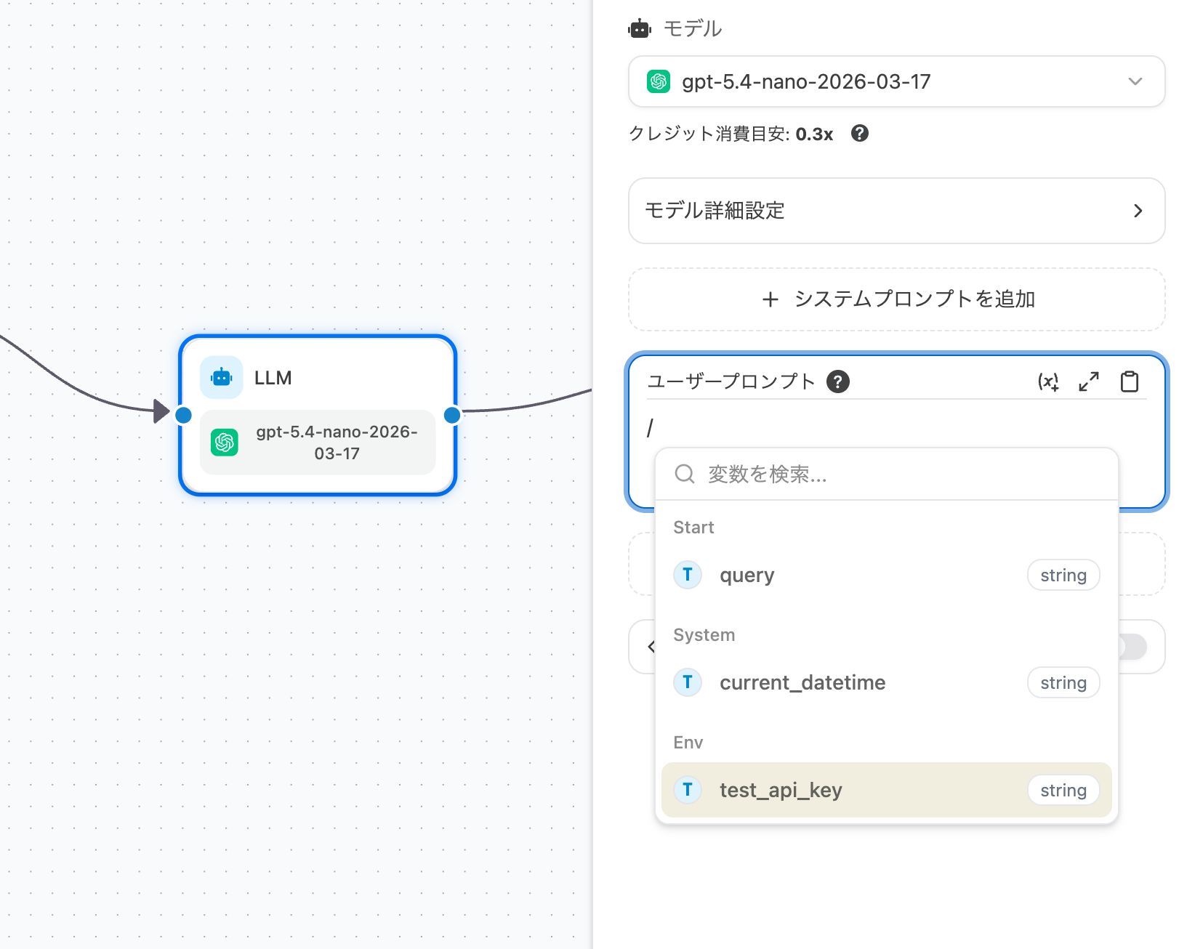
Task: Select the query variable from Start
Action: tap(887, 575)
